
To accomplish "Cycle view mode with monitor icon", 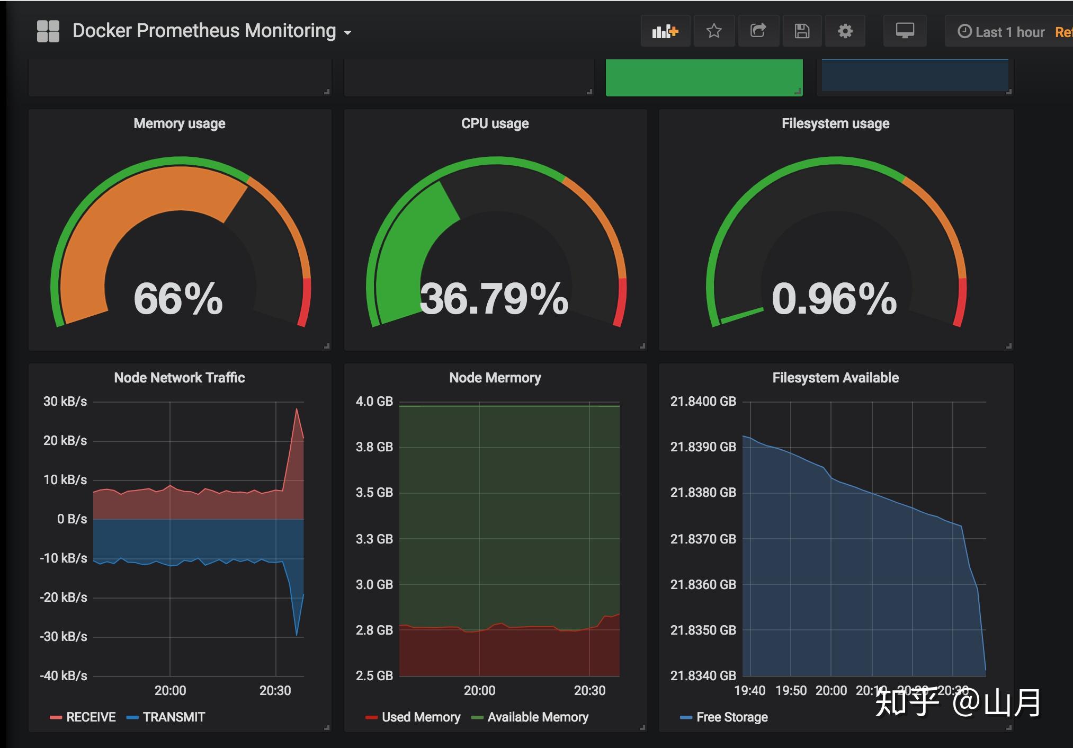I will click(x=905, y=31).
